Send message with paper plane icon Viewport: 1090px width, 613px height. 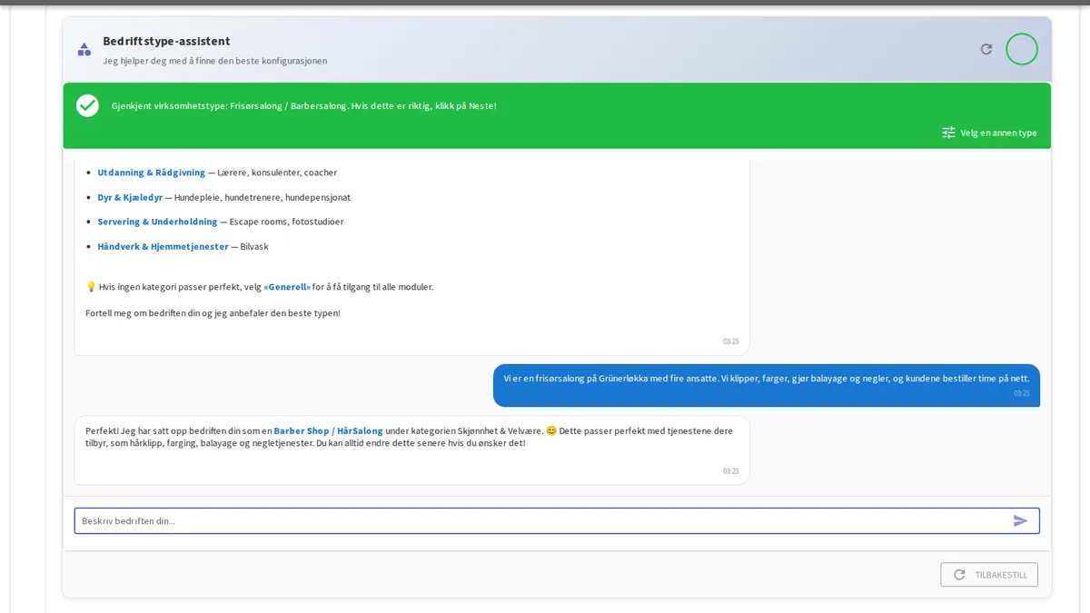pyautogui.click(x=1021, y=520)
